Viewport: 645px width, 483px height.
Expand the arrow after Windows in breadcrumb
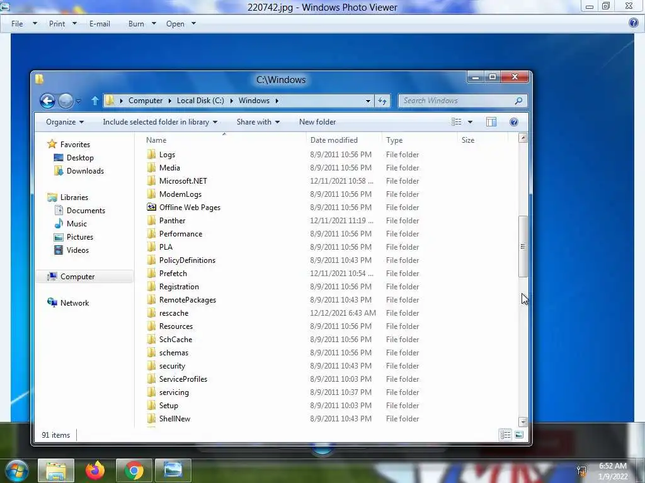pos(277,101)
